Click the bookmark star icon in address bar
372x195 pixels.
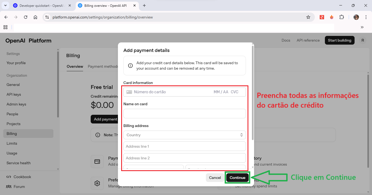[308, 17]
